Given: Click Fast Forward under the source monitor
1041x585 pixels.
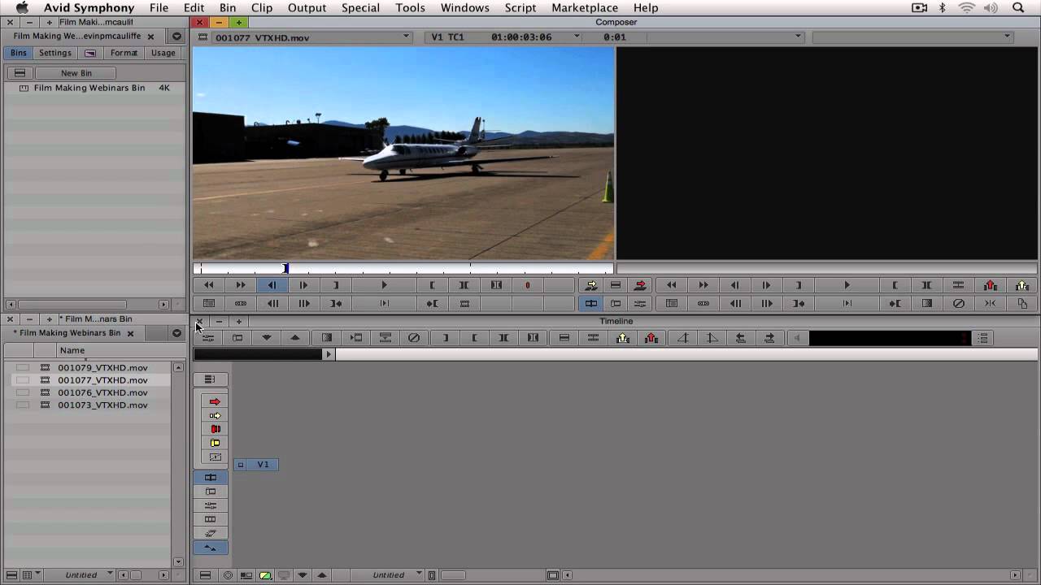Looking at the screenshot, I should click(241, 285).
